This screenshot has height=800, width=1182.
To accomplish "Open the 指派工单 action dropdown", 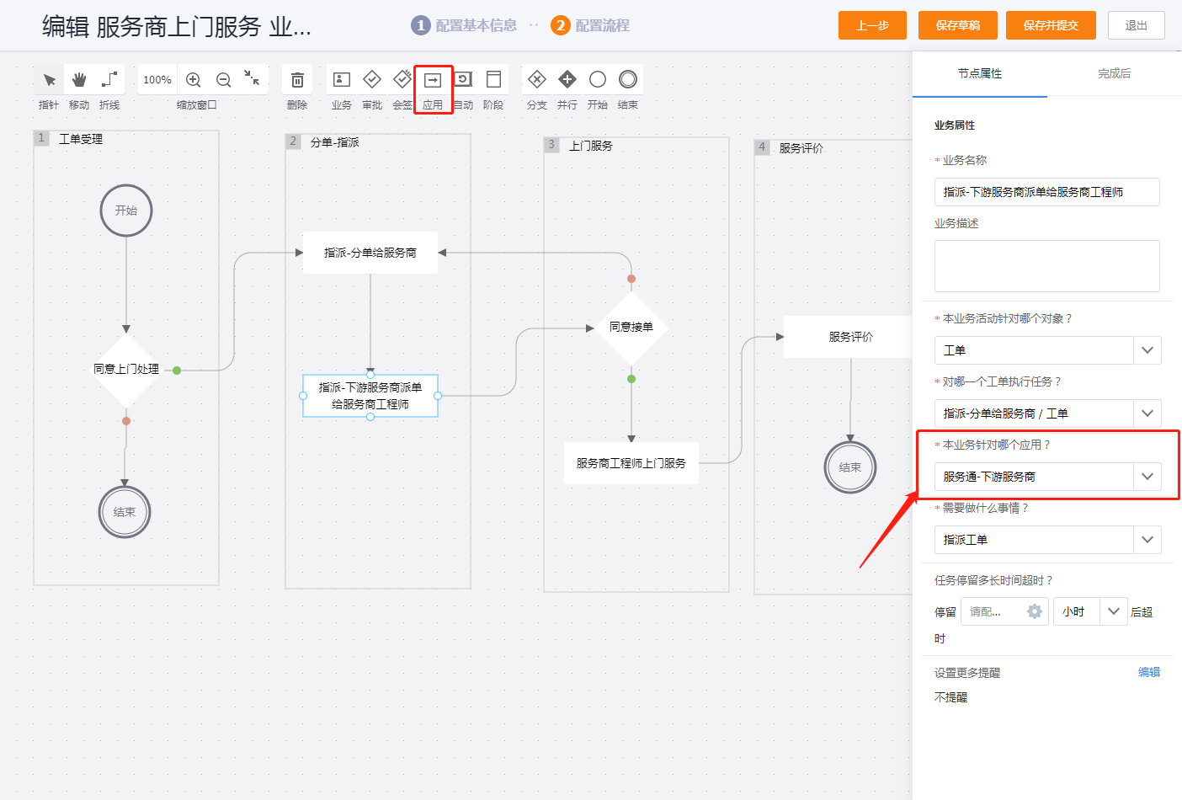I will click(x=1047, y=540).
